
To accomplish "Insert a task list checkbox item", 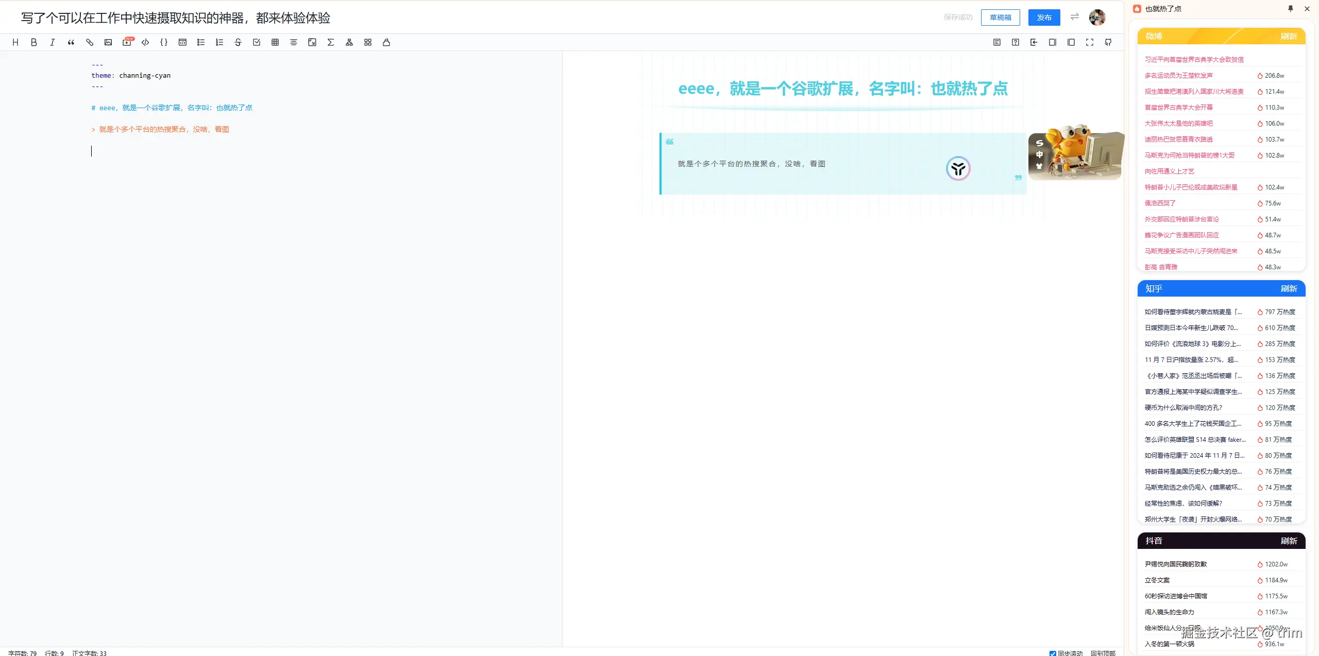I will click(x=257, y=42).
